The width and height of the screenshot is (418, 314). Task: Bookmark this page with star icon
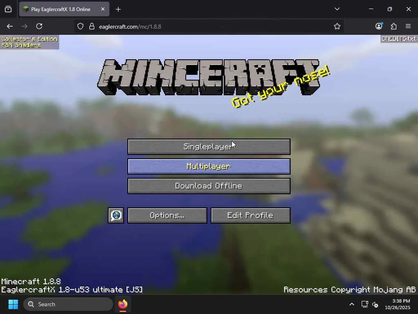pyautogui.click(x=337, y=27)
